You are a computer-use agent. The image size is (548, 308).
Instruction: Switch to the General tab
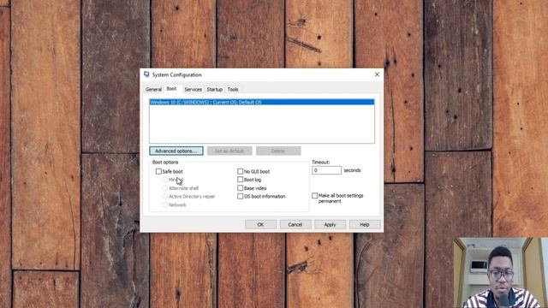pyautogui.click(x=153, y=89)
